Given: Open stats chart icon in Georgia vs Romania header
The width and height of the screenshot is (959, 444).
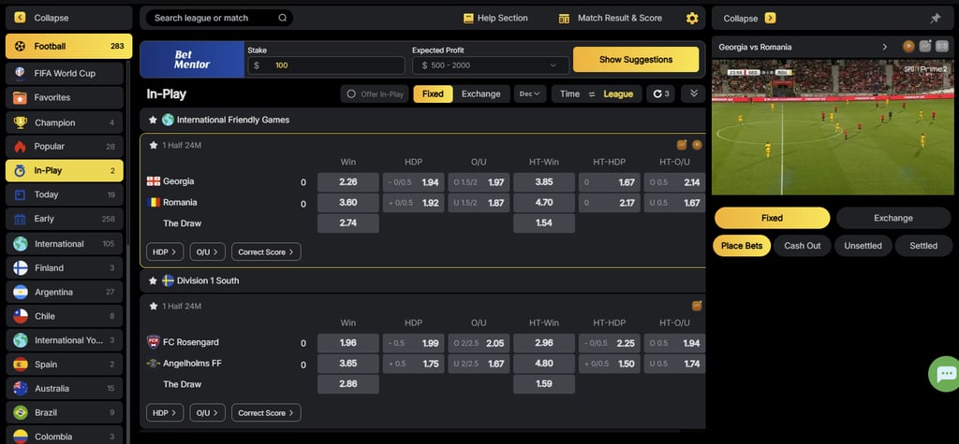Looking at the screenshot, I should pos(925,47).
